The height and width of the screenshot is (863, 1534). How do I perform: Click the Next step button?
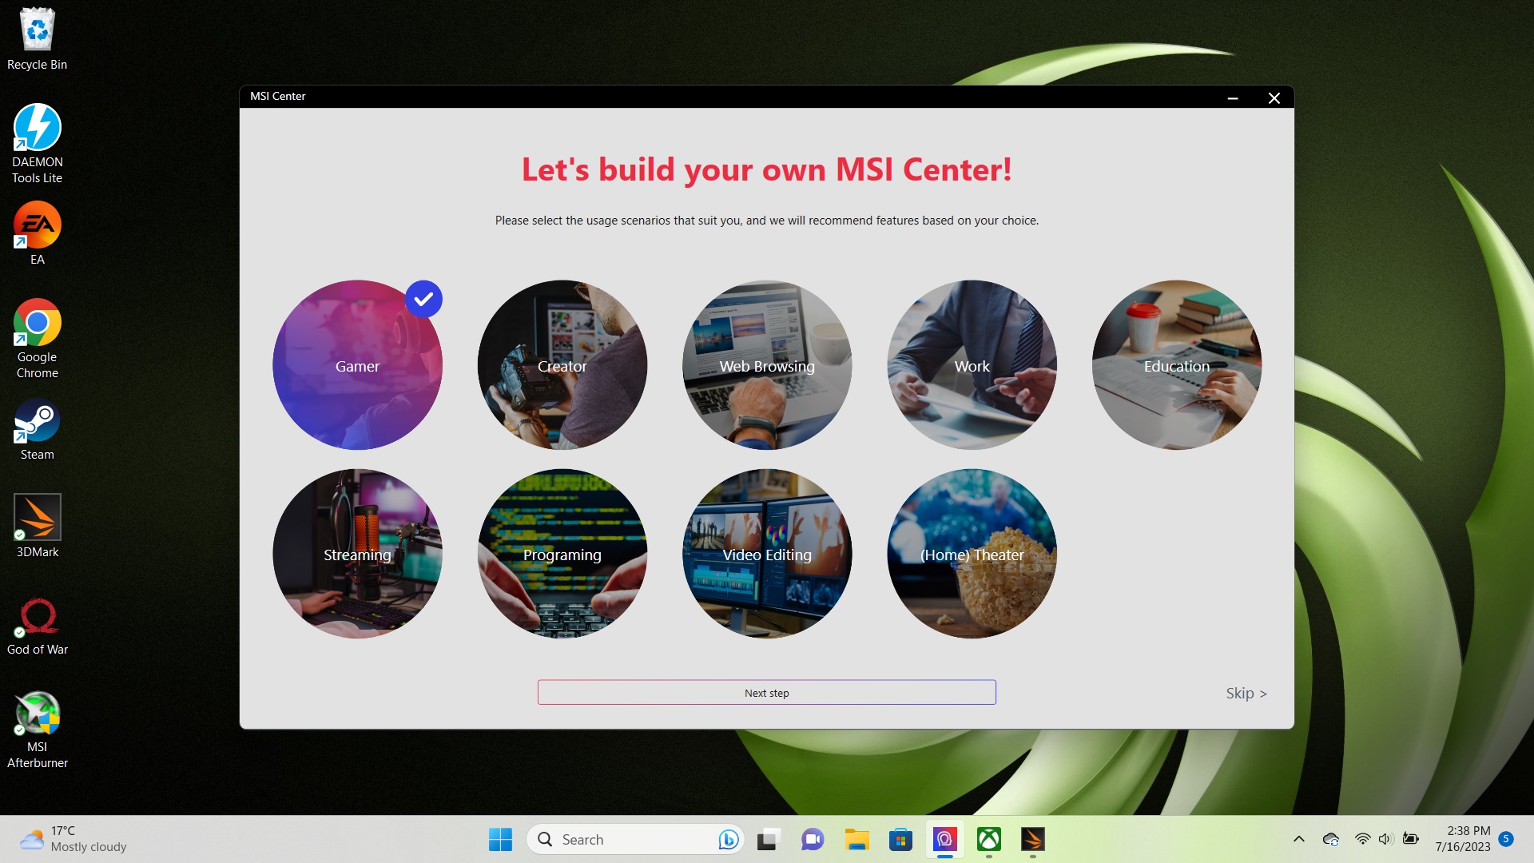tap(766, 693)
